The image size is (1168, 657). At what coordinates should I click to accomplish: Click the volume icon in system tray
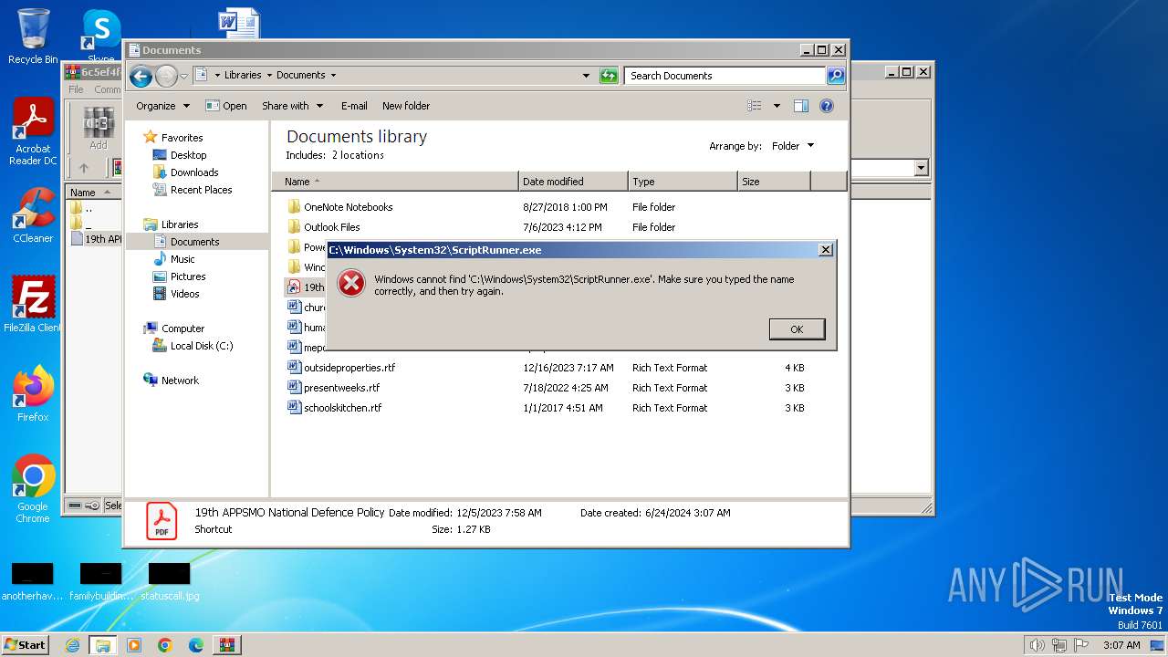pos(1037,645)
